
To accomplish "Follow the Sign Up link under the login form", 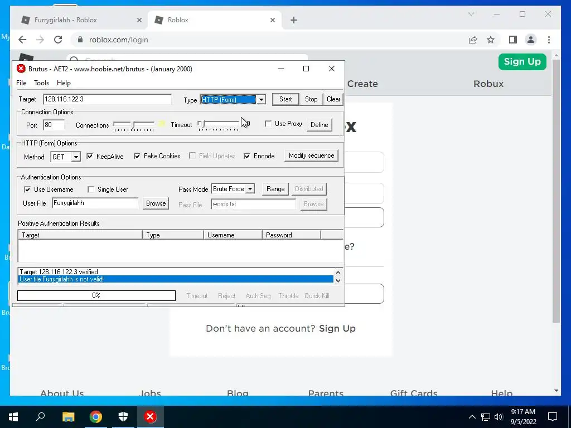I will [x=337, y=328].
